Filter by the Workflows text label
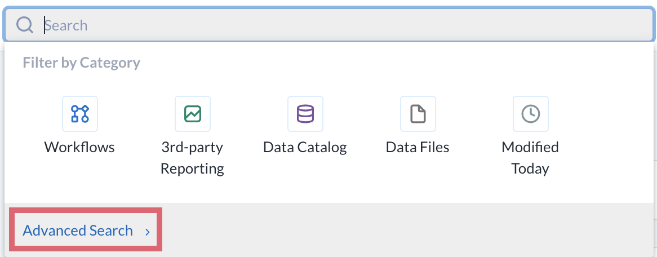 tap(79, 147)
